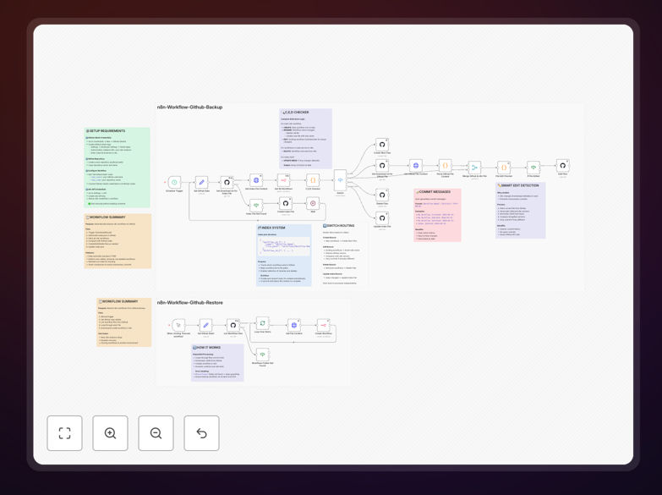Open the C,E,D Checker code node

(313, 180)
